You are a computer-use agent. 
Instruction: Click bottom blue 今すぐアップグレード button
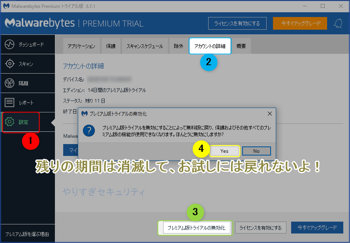pos(317,228)
